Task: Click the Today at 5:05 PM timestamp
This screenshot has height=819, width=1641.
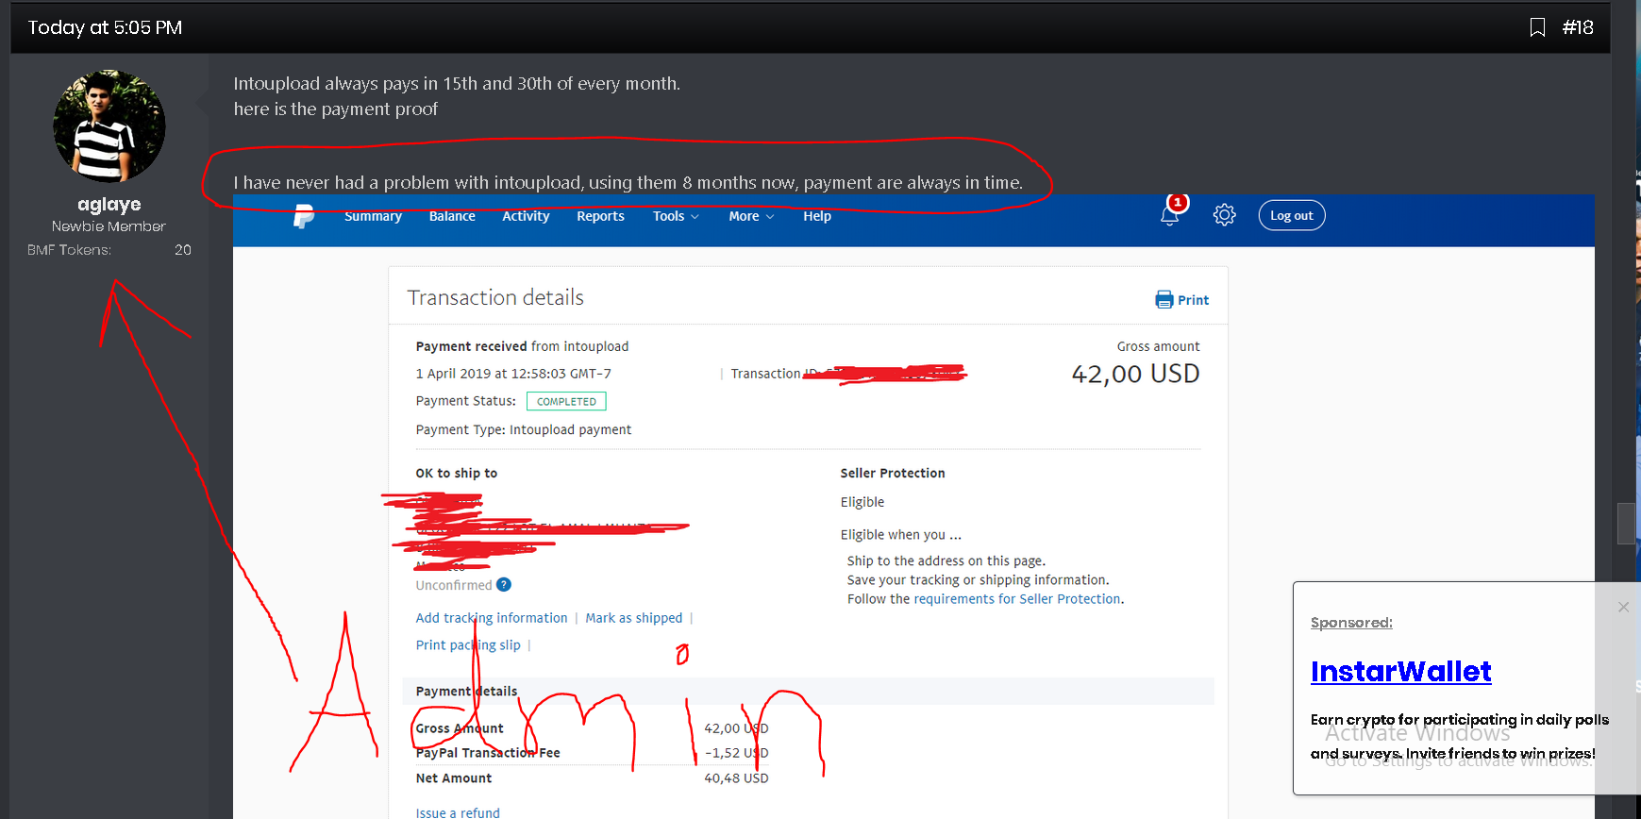Action: [105, 27]
